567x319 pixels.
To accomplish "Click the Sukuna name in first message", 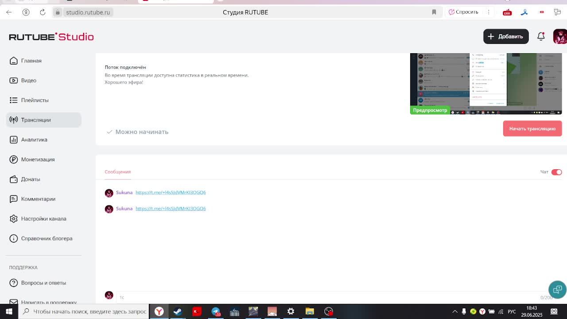I will 124,192.
